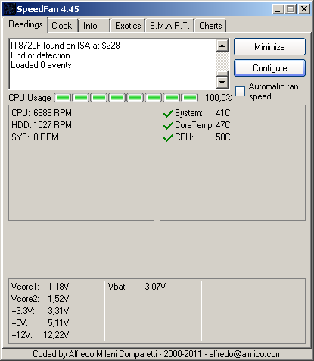Open the Configure dialog
This screenshot has height=361, width=314.
point(269,68)
